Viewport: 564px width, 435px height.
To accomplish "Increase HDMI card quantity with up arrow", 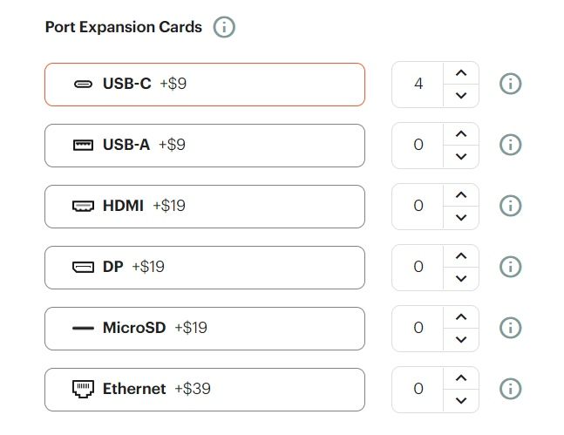I will point(461,195).
